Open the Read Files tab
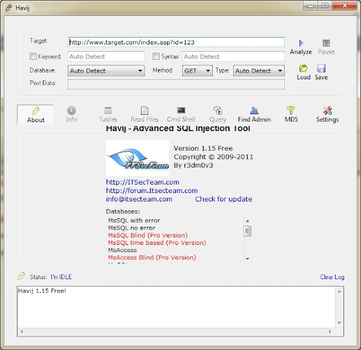This screenshot has width=361, height=350. coord(144,115)
